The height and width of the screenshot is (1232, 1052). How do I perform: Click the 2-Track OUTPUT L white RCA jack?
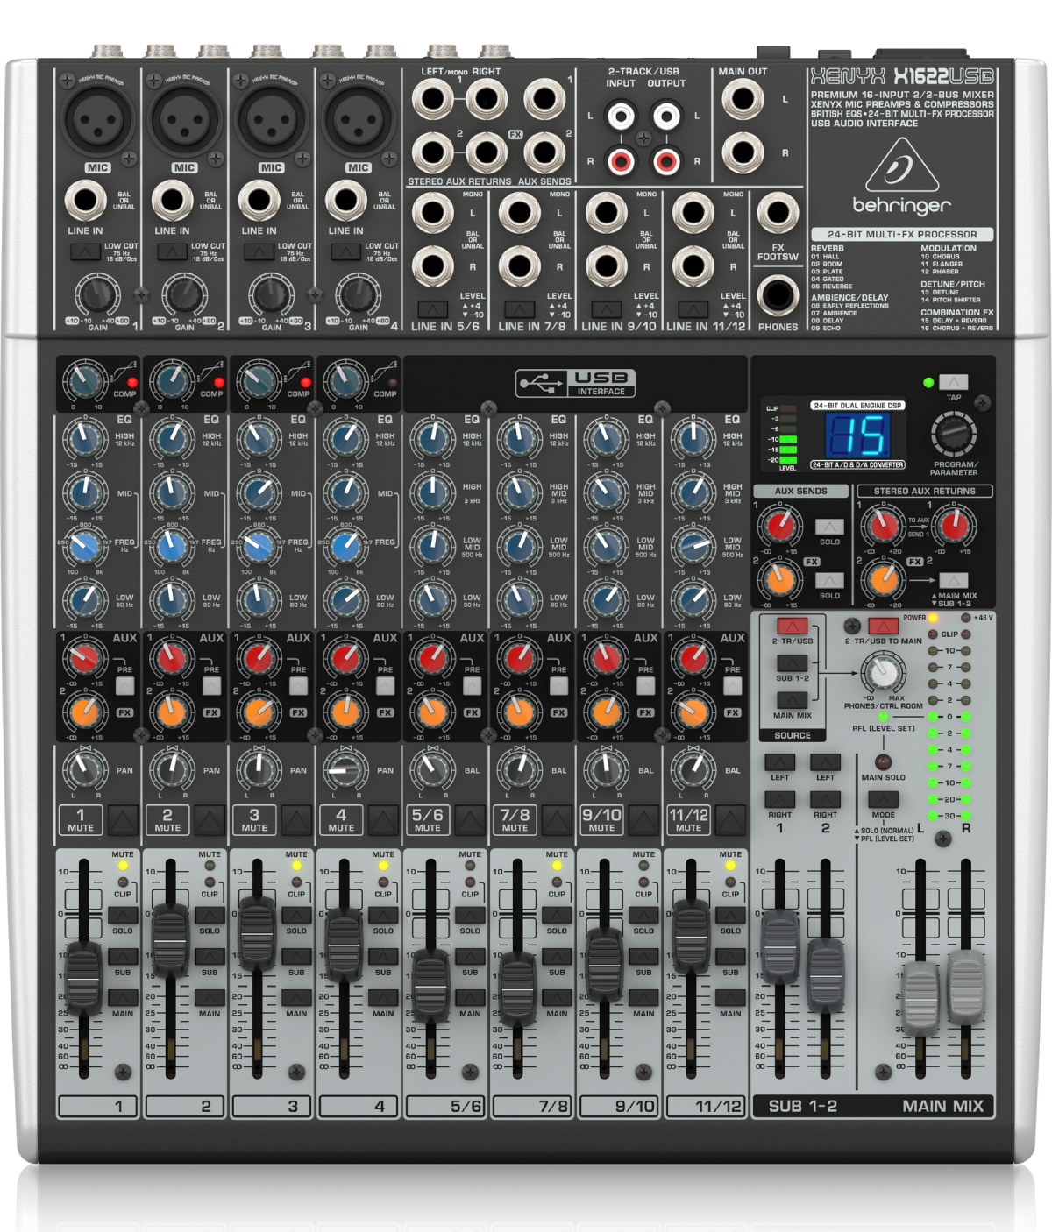pos(666,115)
